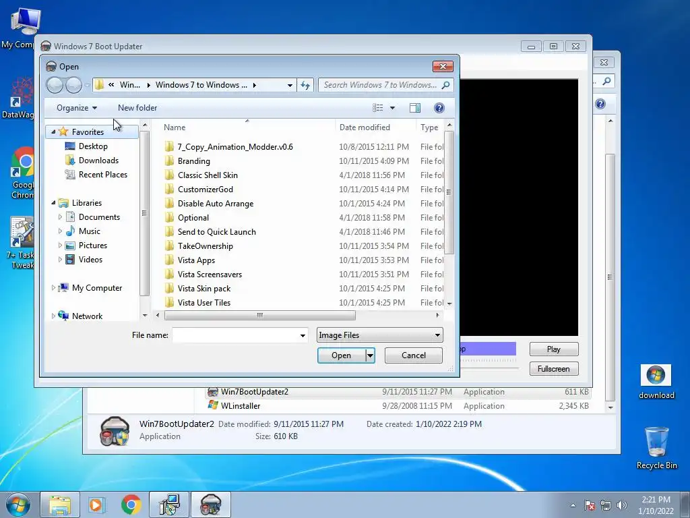The image size is (690, 518).
Task: Select Recent Places in Favorites
Action: point(103,175)
